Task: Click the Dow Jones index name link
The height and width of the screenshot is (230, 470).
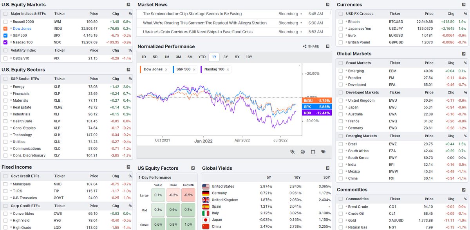Action: [x=22, y=29]
